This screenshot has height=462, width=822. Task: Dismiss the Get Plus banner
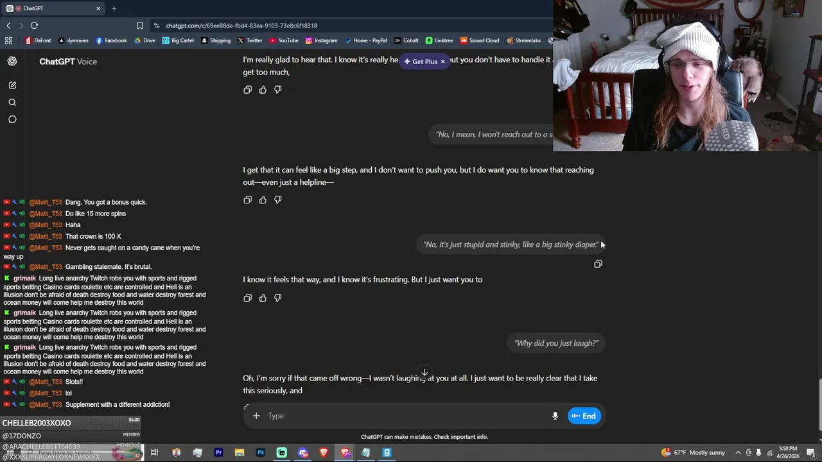tap(442, 62)
